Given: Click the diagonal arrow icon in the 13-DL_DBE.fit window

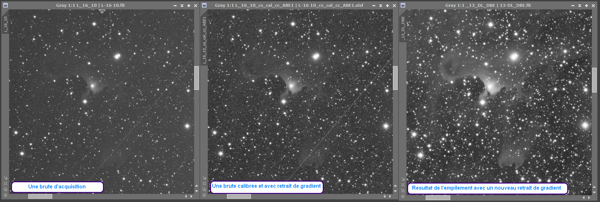Looking at the screenshot, I should coord(403,179).
